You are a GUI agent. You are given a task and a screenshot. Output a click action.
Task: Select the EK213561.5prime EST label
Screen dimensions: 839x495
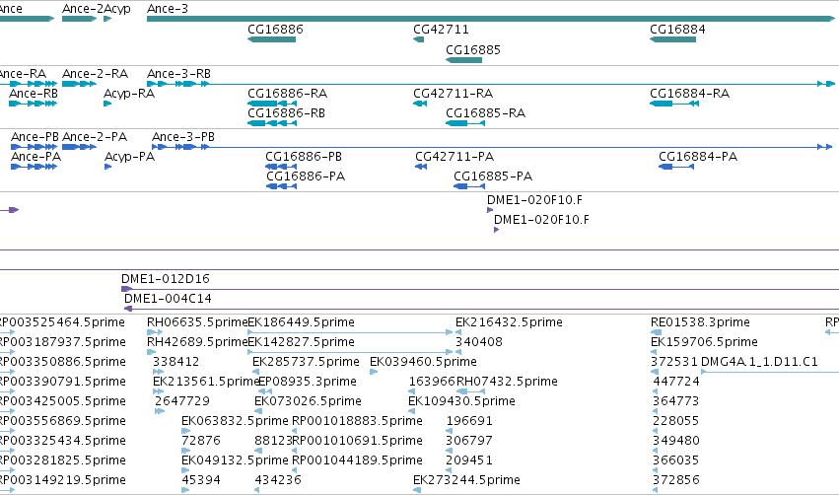(206, 382)
